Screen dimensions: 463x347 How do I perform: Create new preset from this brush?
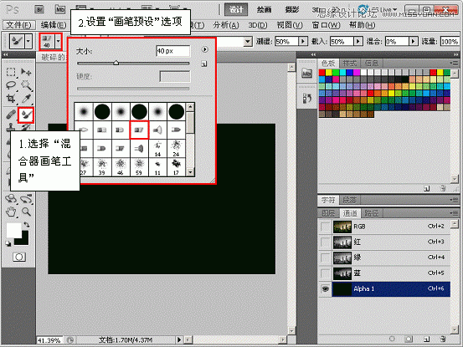click(204, 64)
